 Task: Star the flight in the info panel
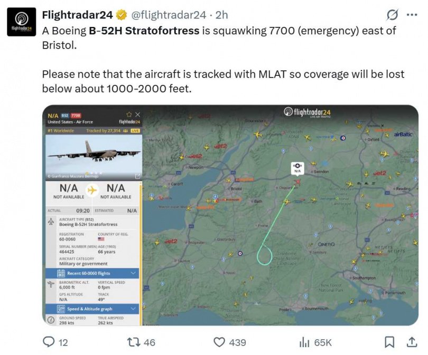point(129,114)
